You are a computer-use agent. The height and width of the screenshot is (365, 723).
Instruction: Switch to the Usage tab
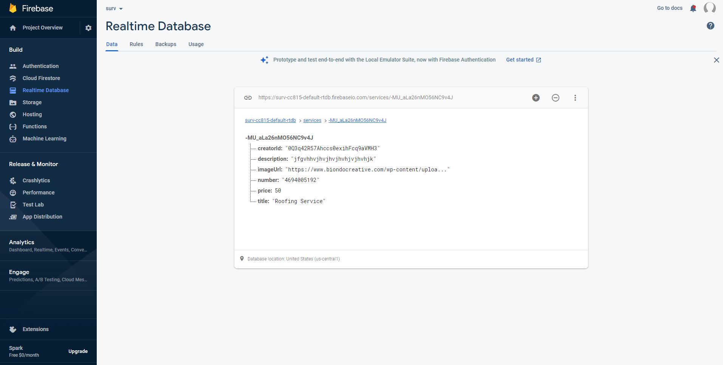[x=196, y=44]
